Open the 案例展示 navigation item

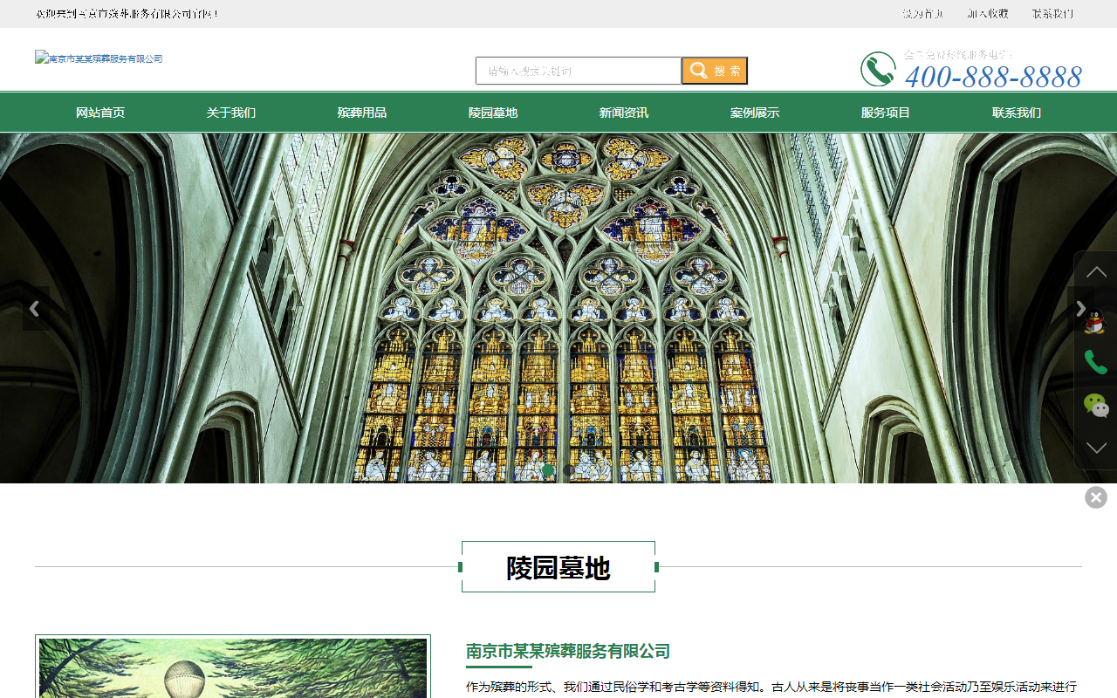(x=755, y=113)
